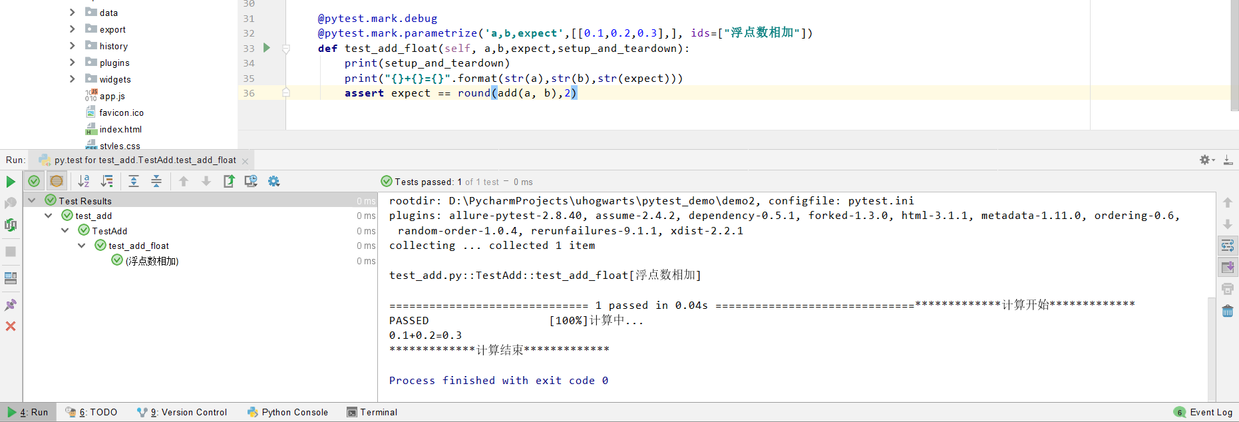Open the Event Log
Screen dimensions: 1239x422
(1203, 412)
